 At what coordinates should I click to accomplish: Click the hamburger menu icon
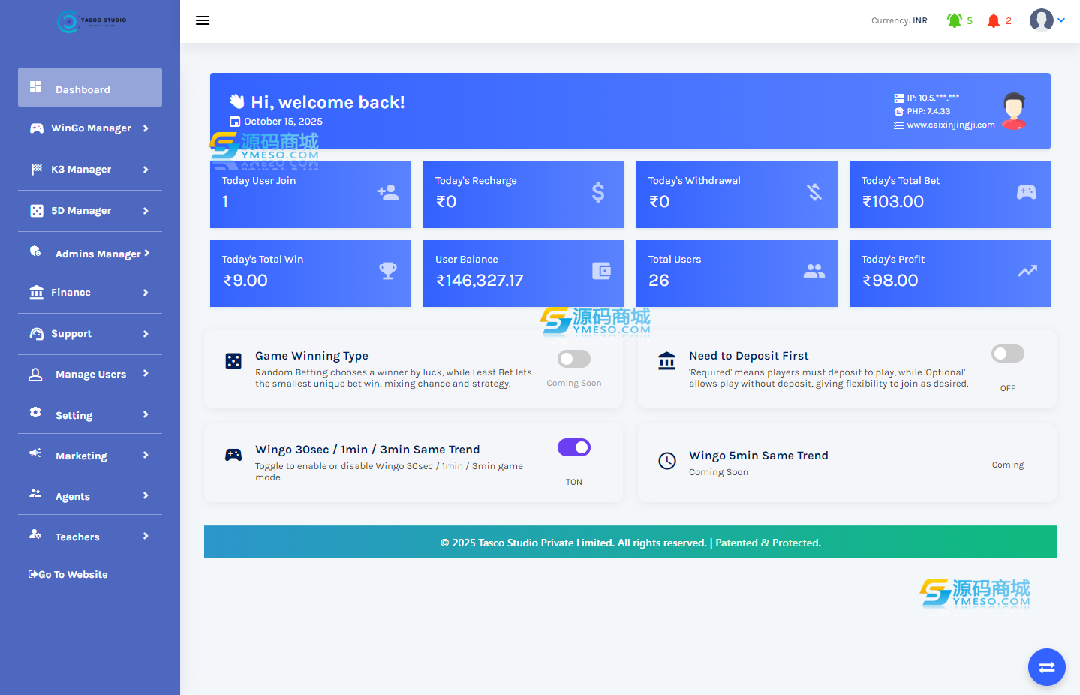[x=202, y=20]
